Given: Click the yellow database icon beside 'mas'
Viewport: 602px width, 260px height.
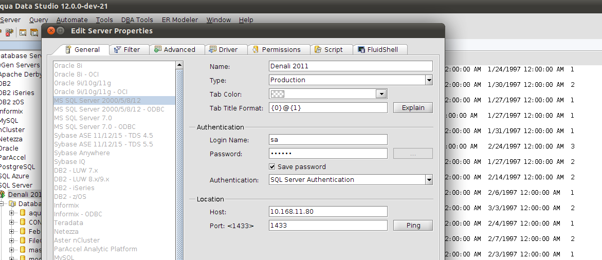Looking at the screenshot, I should tap(23, 250).
